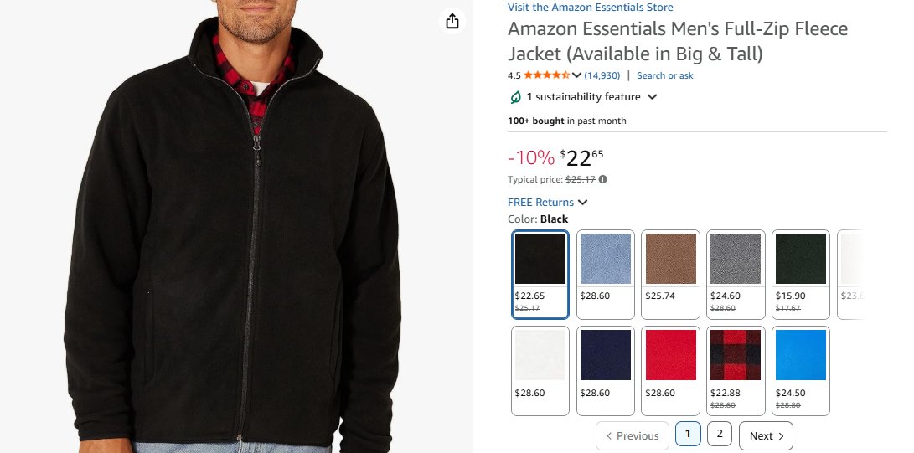
Task: Click the Next pagination button
Action: [x=766, y=435]
